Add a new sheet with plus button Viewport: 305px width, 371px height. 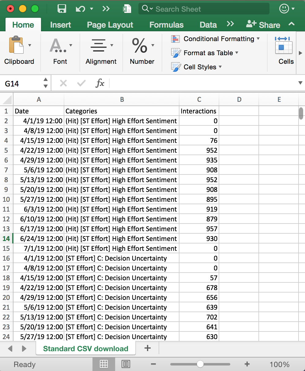[x=147, y=348]
